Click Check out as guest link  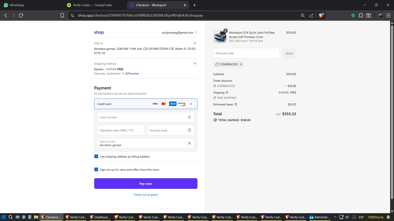tap(146, 195)
